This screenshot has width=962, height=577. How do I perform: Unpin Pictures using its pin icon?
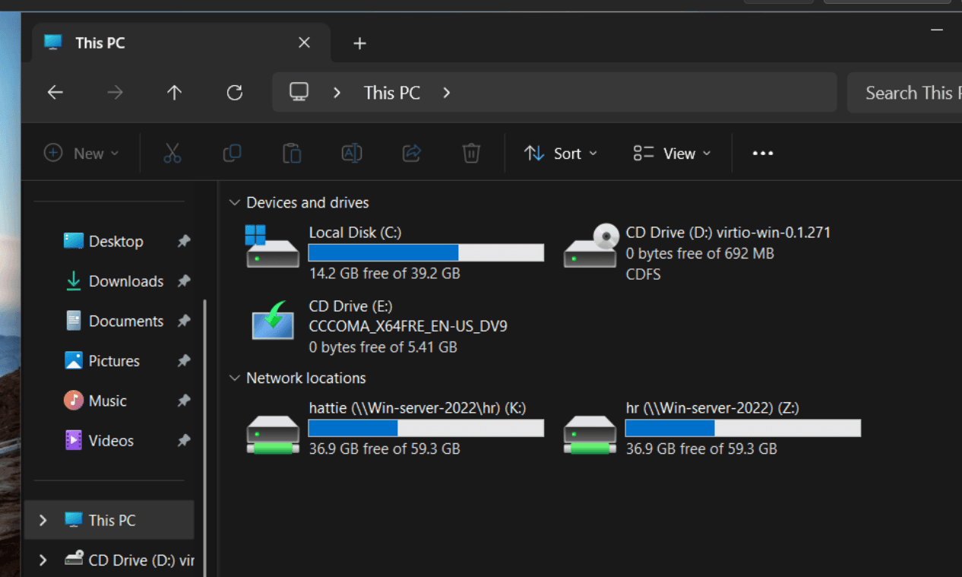[x=183, y=360]
